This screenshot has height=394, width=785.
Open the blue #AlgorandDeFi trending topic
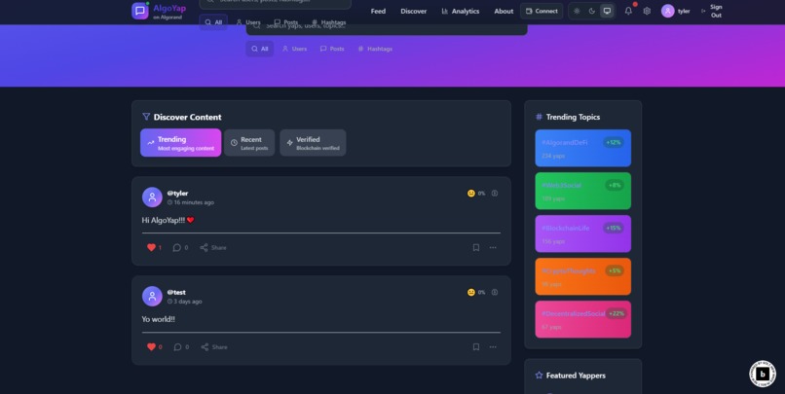582,148
